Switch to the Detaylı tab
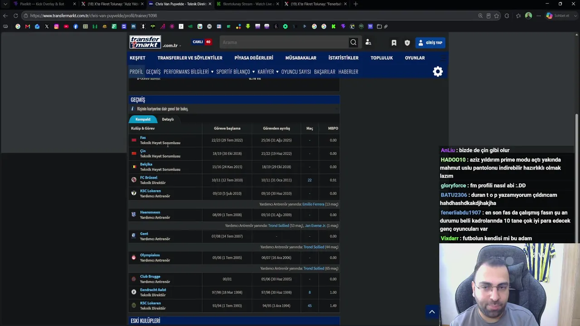This screenshot has height=326, width=580. pyautogui.click(x=168, y=120)
